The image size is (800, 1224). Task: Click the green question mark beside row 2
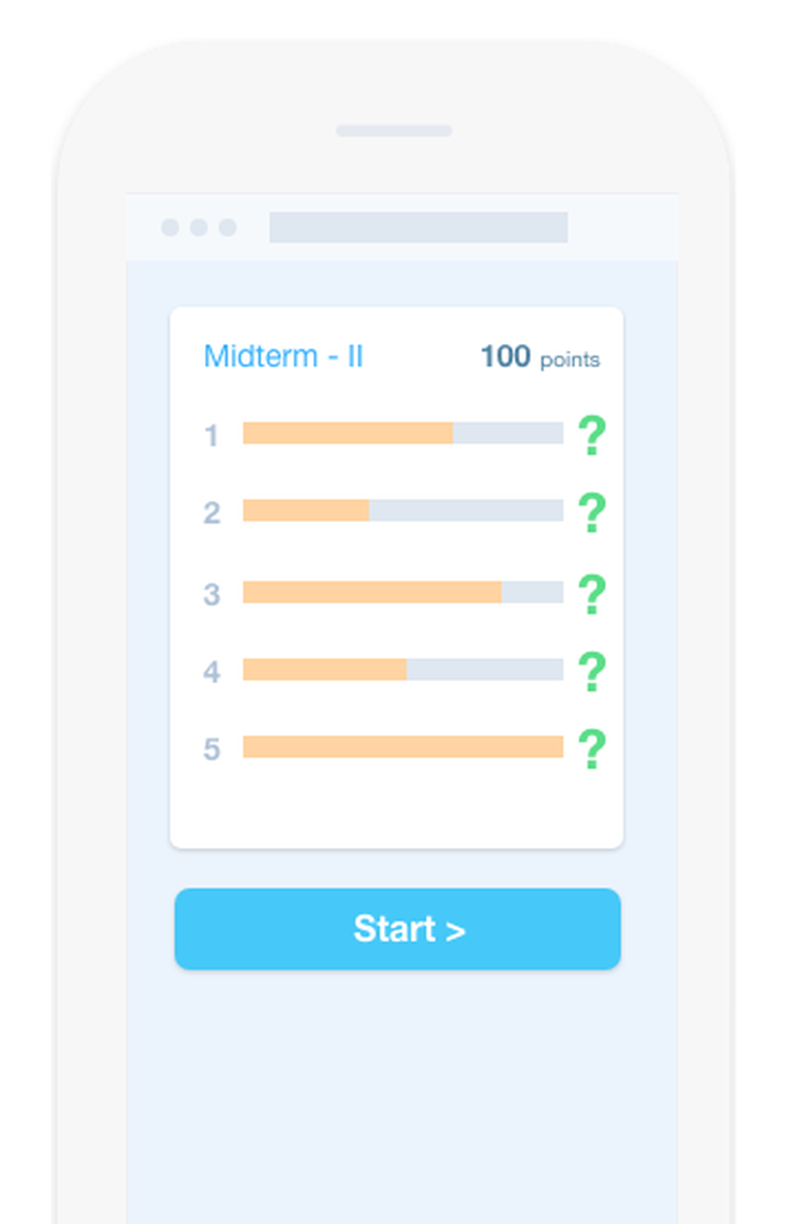pyautogui.click(x=592, y=514)
